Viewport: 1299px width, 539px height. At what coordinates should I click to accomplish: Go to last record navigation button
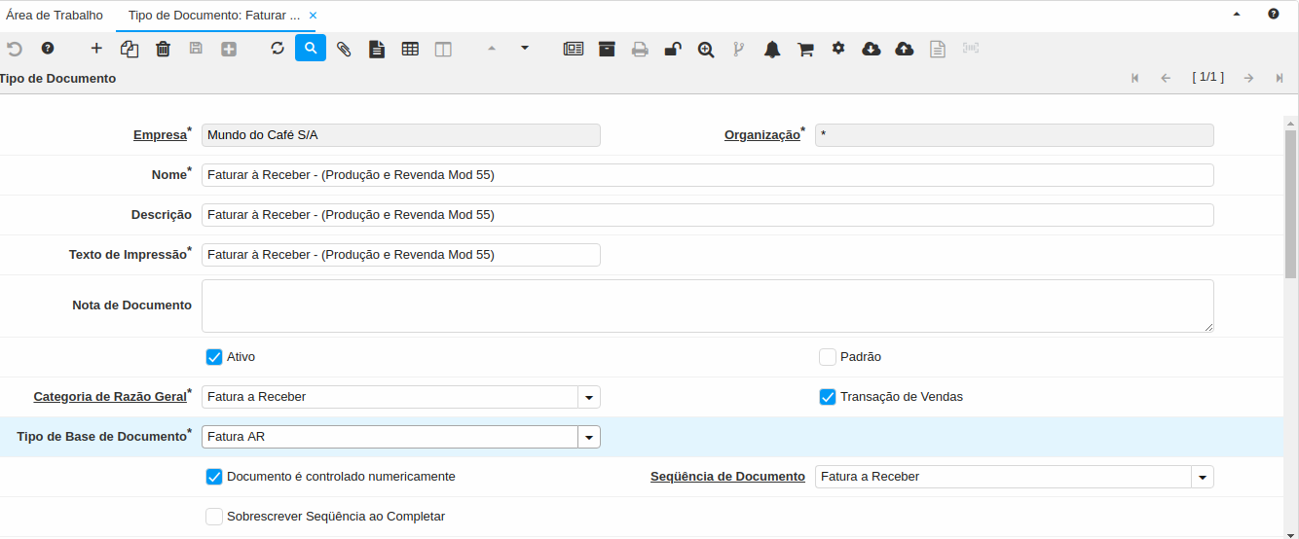(1280, 78)
